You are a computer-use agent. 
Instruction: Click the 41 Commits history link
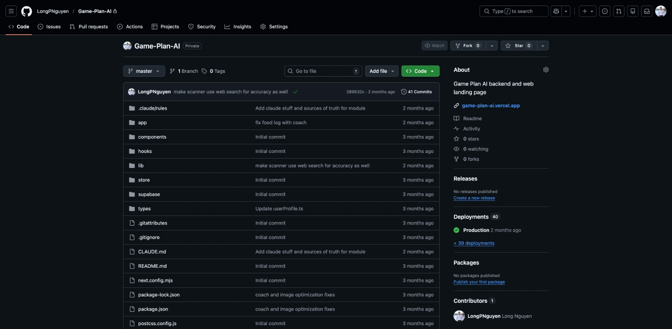(x=417, y=92)
